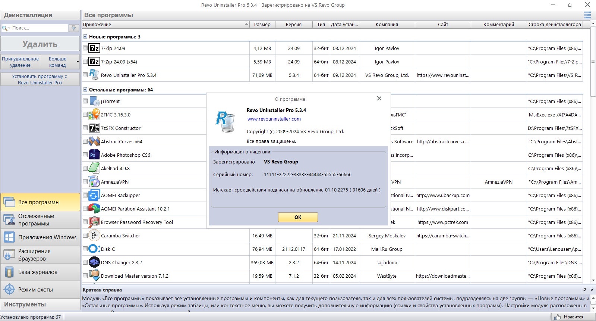The image size is (596, 321).
Task: Tick the AOMEI Backupper checkbox
Action: coord(85,195)
